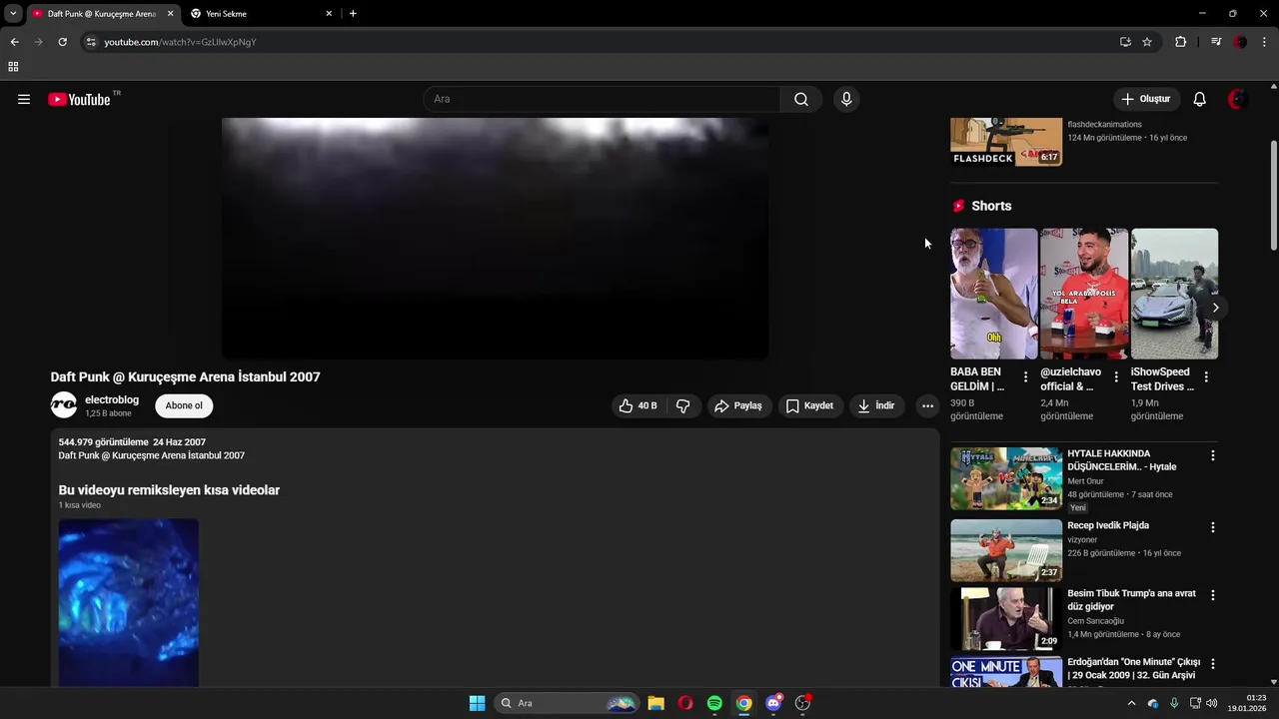Screen dimensions: 1279x719
Task: Open Recep Ivedik Plajda thumbnail
Action: [1006, 550]
